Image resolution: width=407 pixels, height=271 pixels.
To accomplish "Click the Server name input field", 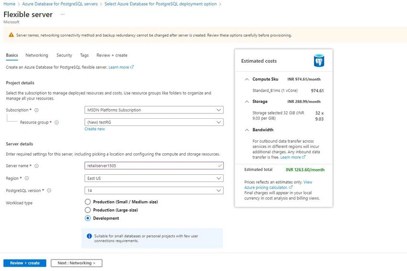I will tap(154, 166).
